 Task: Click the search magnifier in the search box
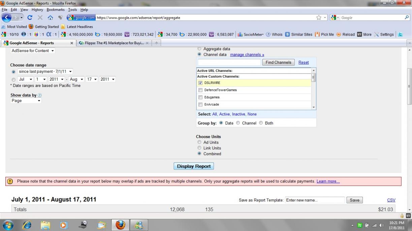[407, 18]
